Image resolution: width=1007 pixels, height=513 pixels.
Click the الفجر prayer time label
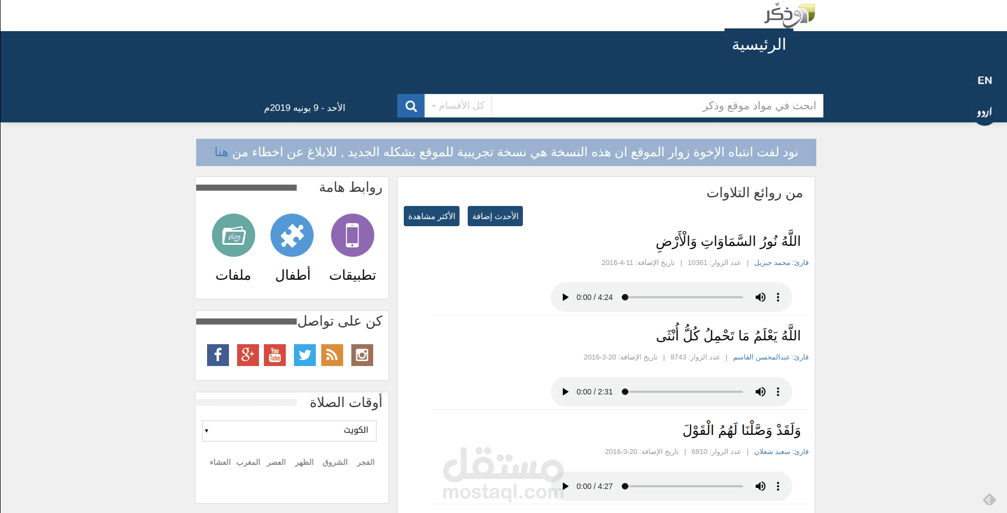(x=366, y=462)
